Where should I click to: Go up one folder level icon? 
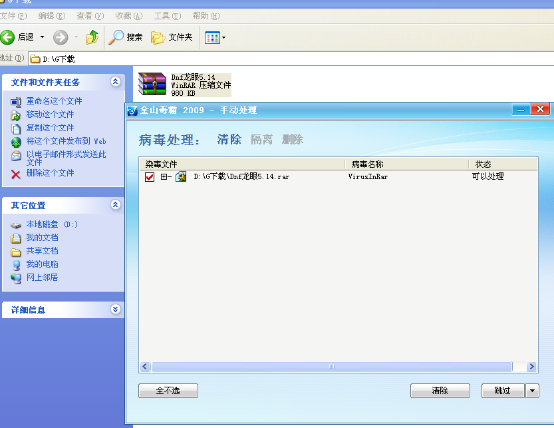tap(92, 37)
